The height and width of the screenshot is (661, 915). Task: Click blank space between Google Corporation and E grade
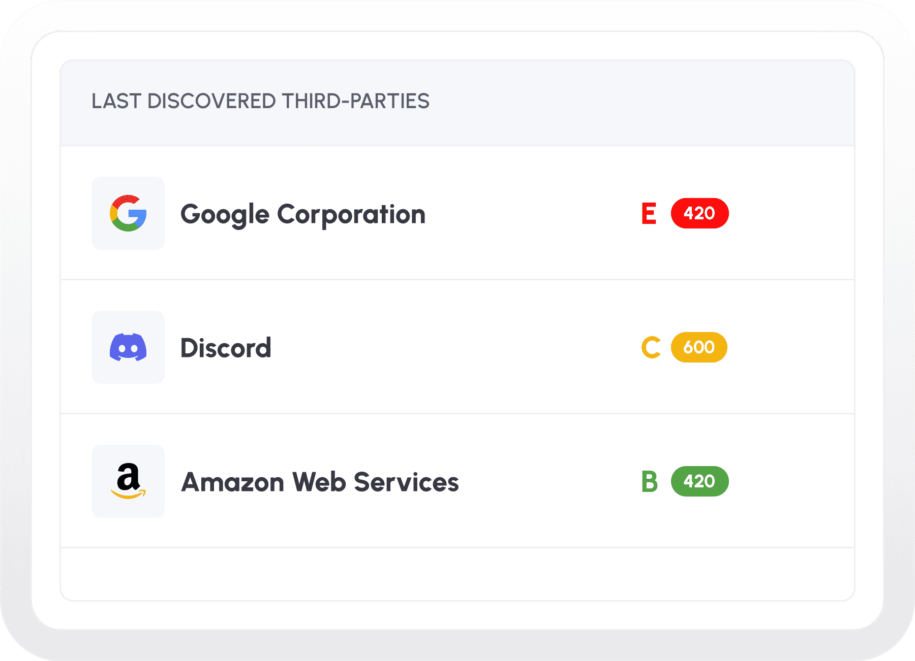pos(534,213)
